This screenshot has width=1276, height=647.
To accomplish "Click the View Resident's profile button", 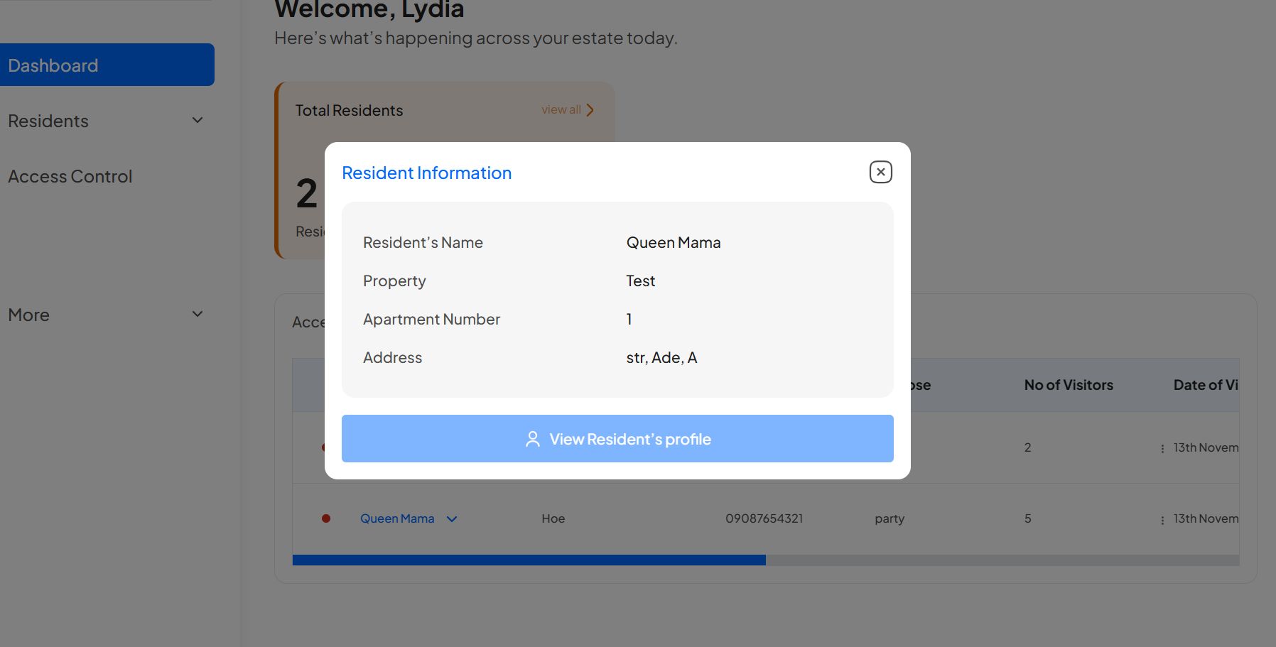I will [617, 439].
